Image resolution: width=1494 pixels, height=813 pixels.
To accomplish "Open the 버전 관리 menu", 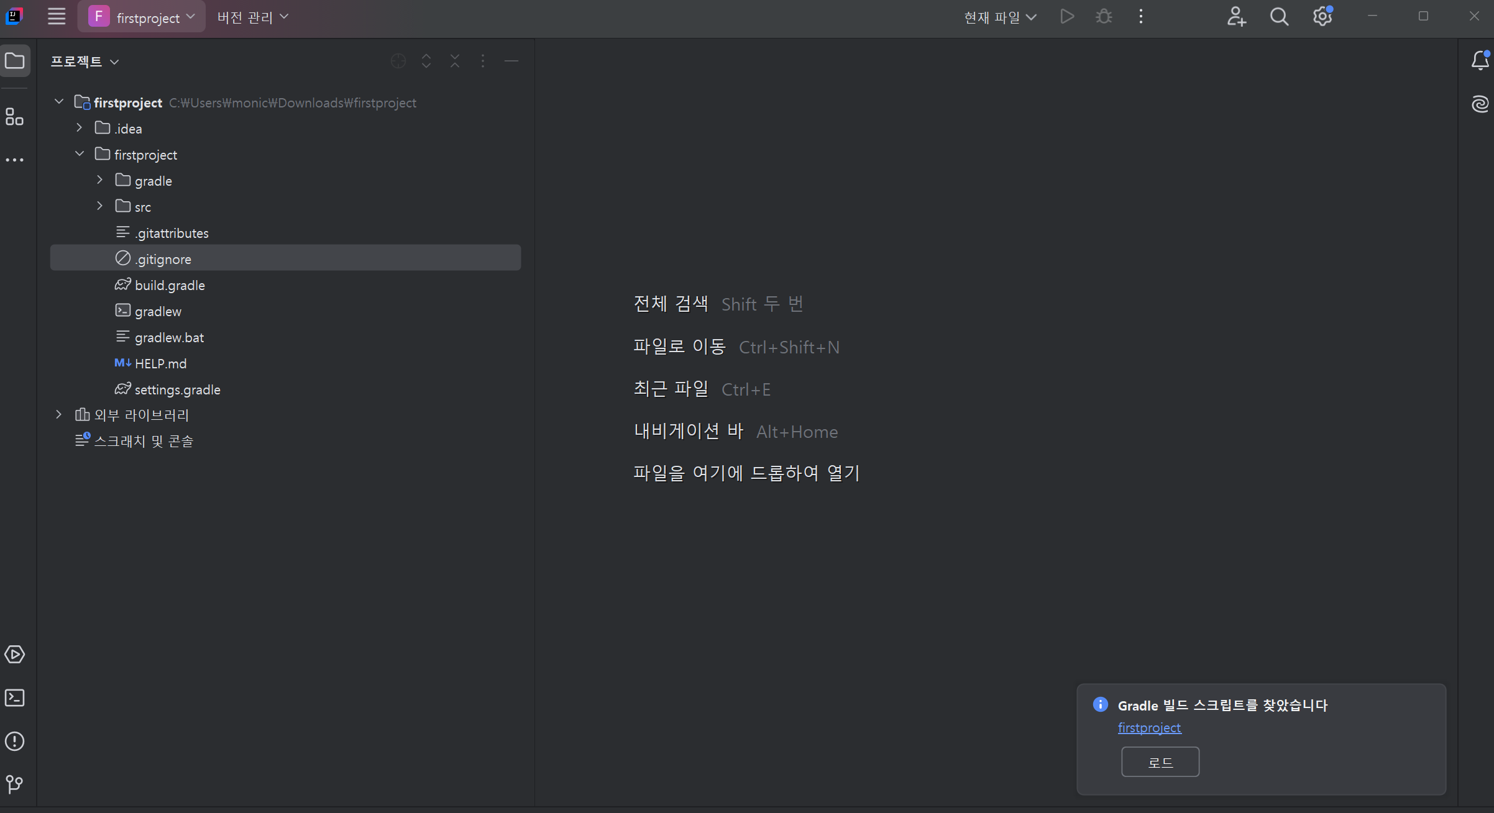I will pos(252,17).
